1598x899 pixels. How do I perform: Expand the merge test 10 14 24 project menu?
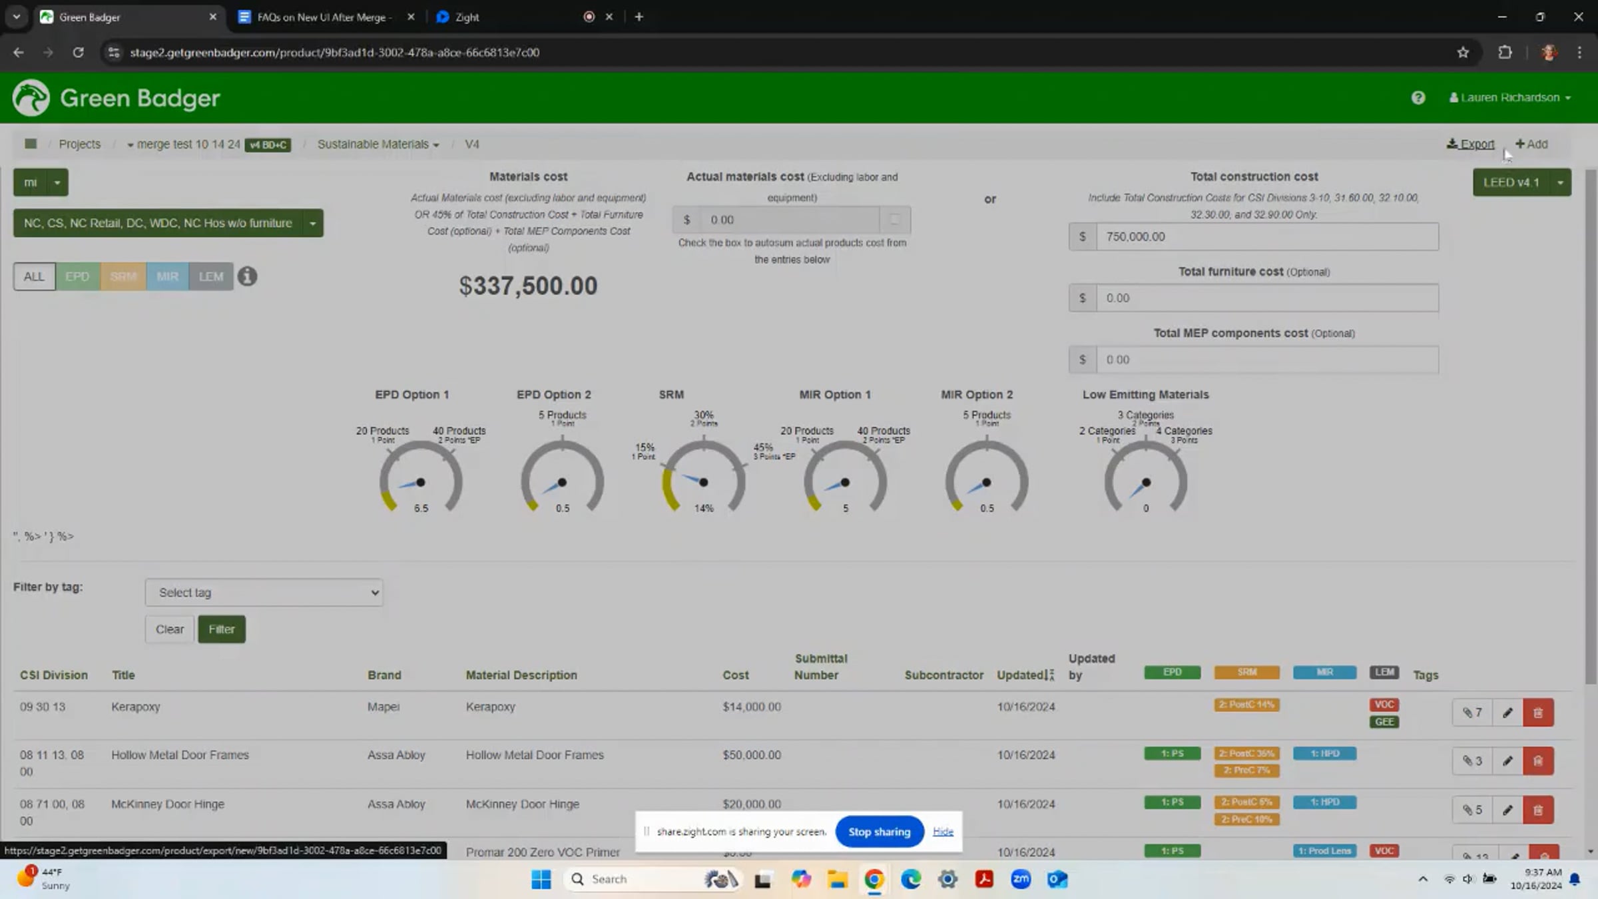pyautogui.click(x=183, y=145)
